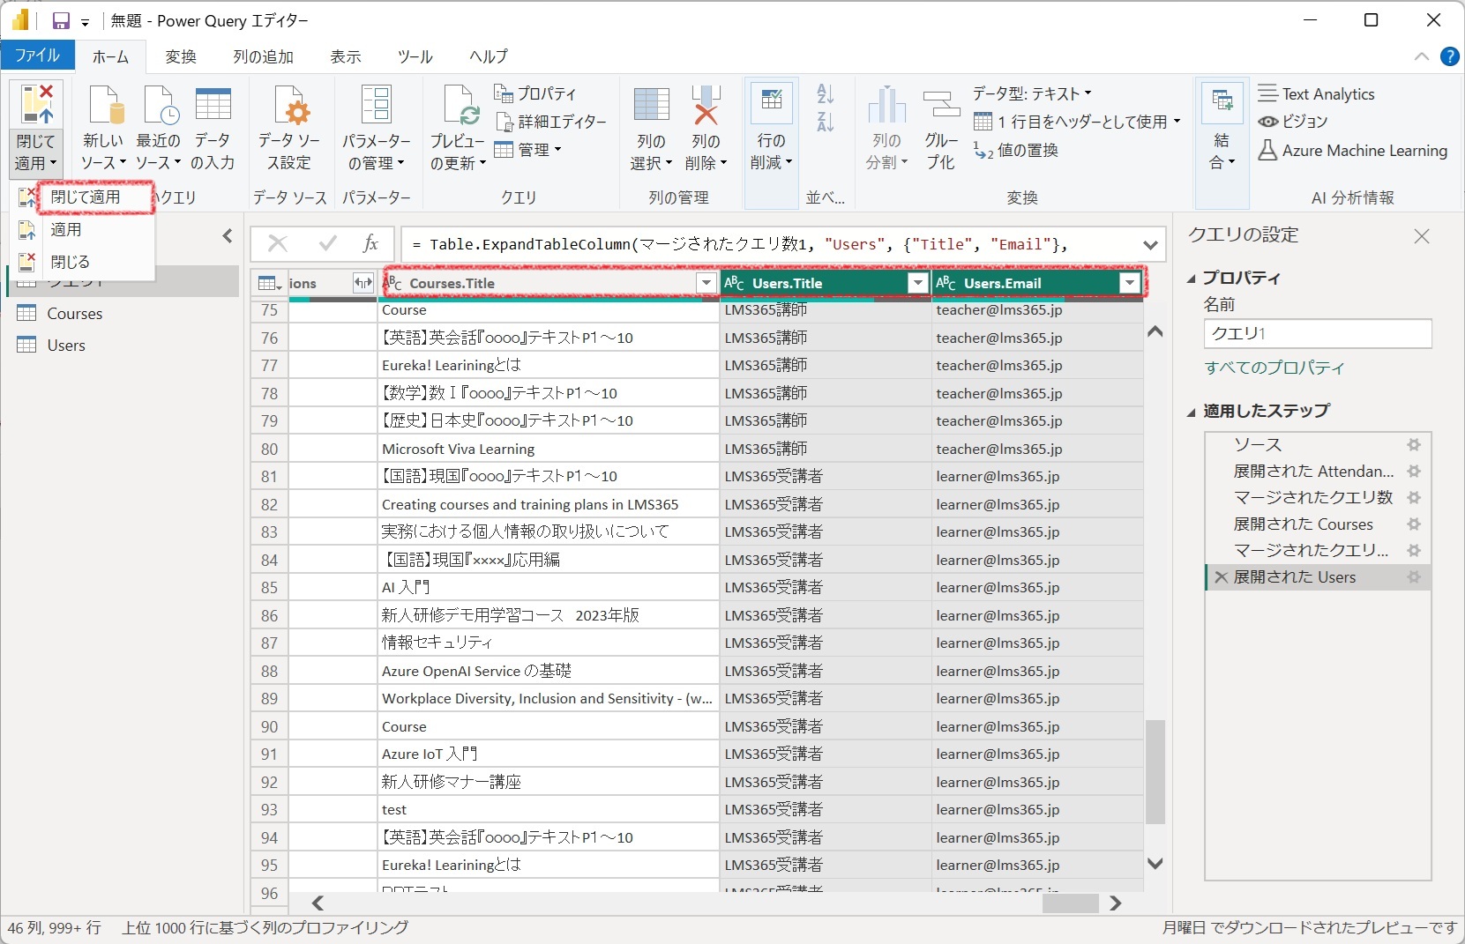Click the Help (?) button
The height and width of the screenshot is (944, 1465).
coord(1449,56)
